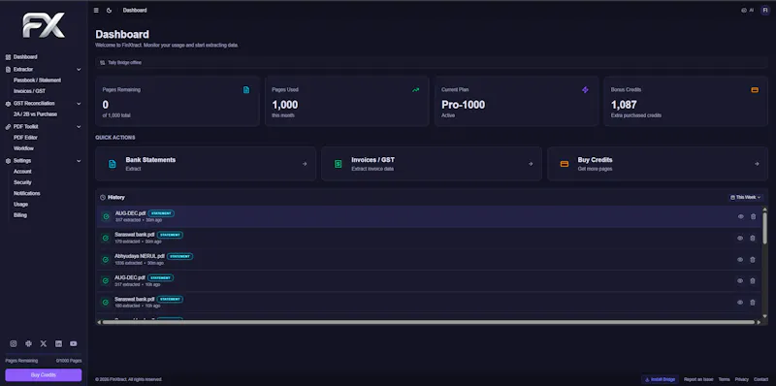Viewport: 776px width, 386px height.
Task: Delete the 179 extracted Saraswat bank.pdf entry
Action: [753, 238]
